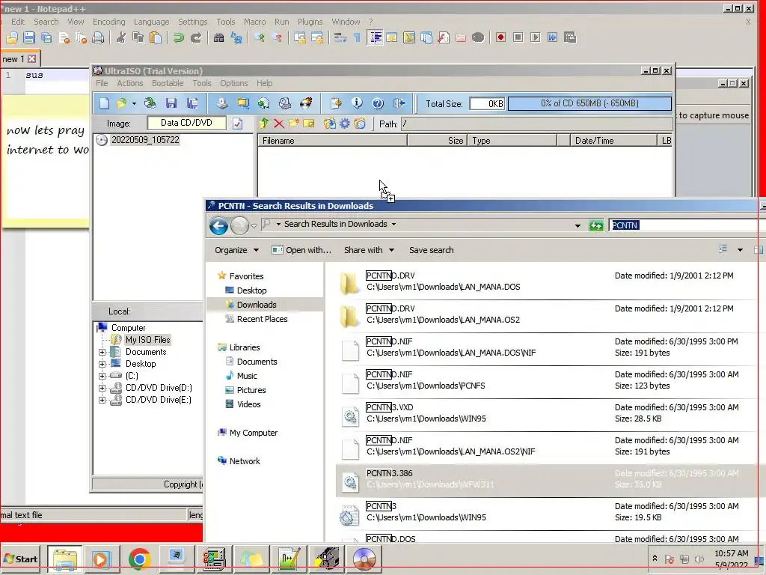Click Notepad++ record macro red dot
This screenshot has height=575, width=766.
click(x=500, y=37)
